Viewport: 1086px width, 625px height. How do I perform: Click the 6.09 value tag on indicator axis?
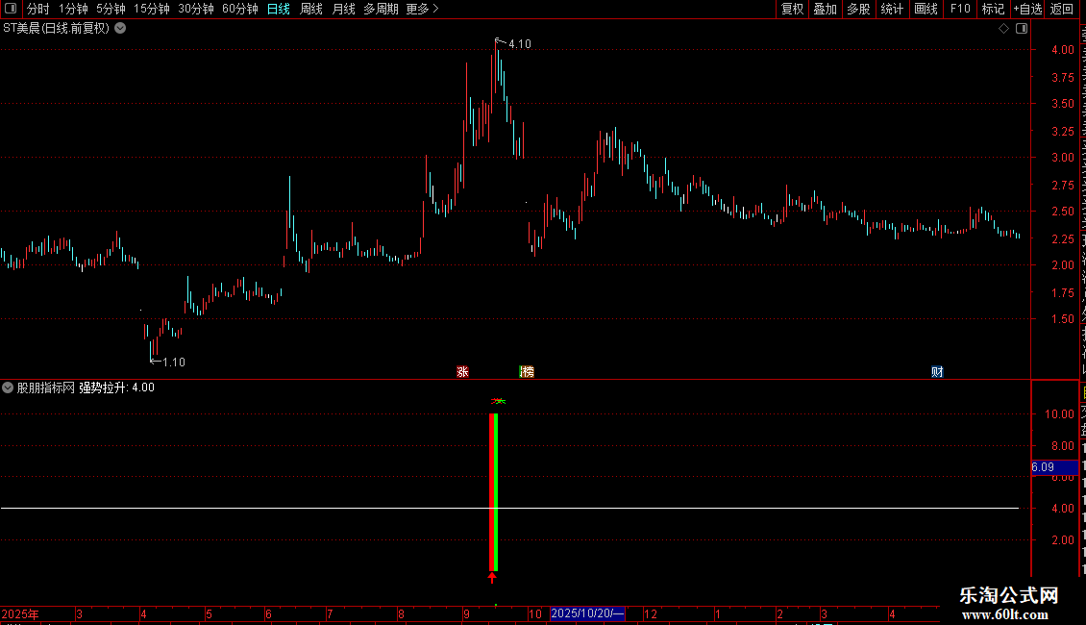tap(1054, 467)
